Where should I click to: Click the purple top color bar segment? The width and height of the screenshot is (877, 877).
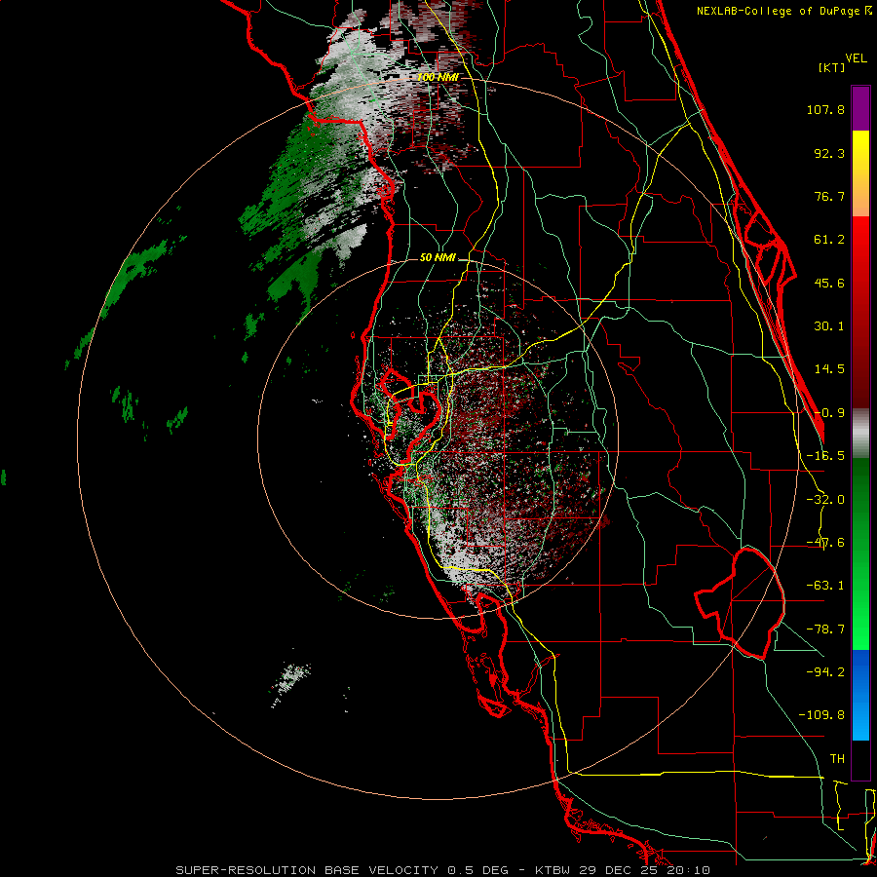860,108
